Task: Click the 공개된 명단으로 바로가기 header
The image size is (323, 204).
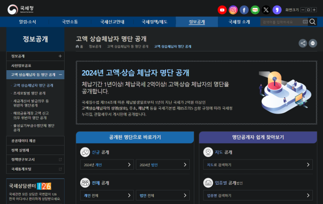Action: 135,137
